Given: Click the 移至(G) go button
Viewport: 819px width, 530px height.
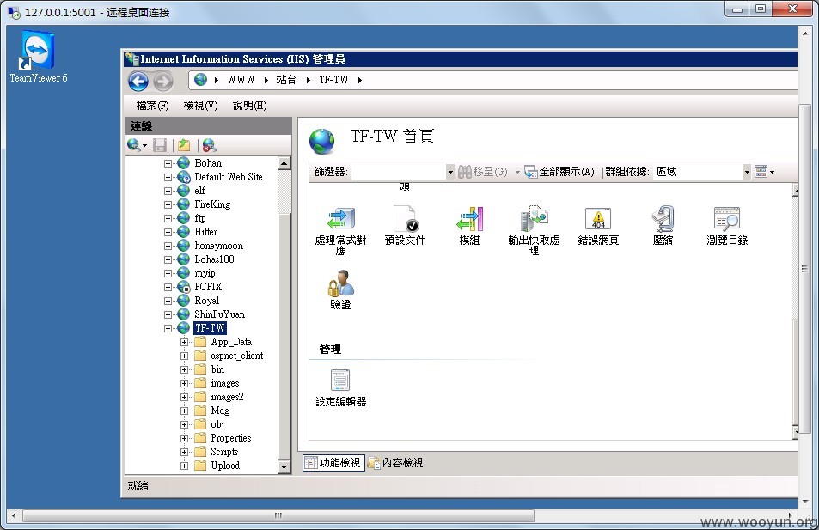Looking at the screenshot, I should click(x=483, y=172).
